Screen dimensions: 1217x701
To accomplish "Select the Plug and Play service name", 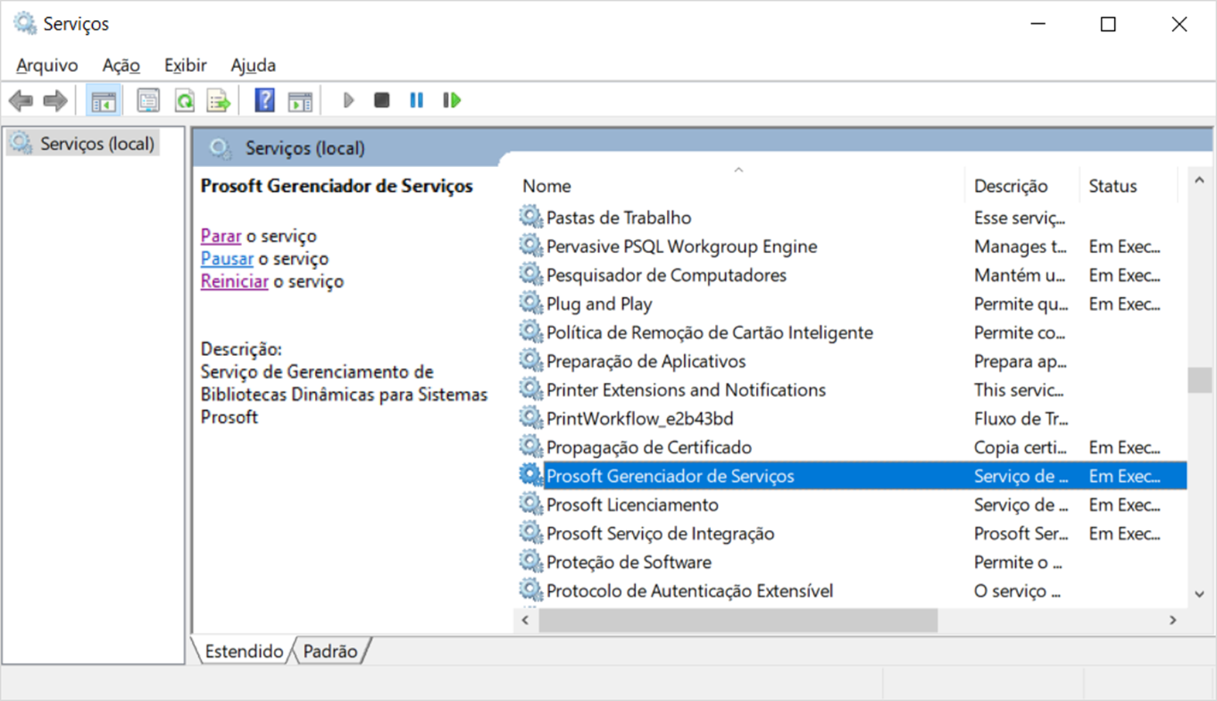I will click(x=599, y=303).
